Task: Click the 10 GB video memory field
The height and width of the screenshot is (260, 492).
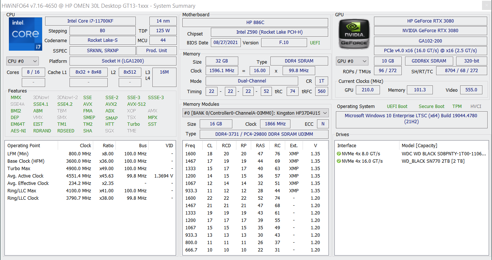Action: tap(388, 61)
